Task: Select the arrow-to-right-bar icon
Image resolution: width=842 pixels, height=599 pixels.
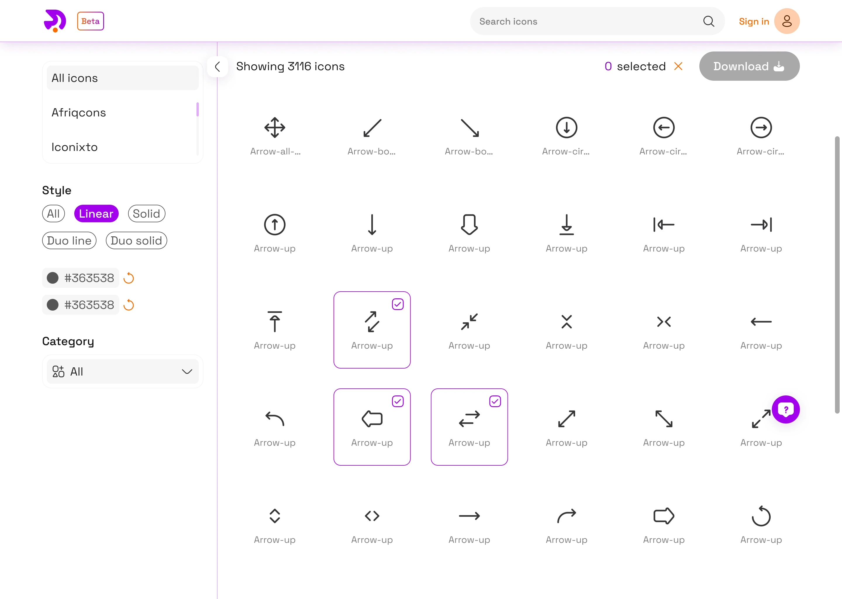Action: pyautogui.click(x=761, y=225)
